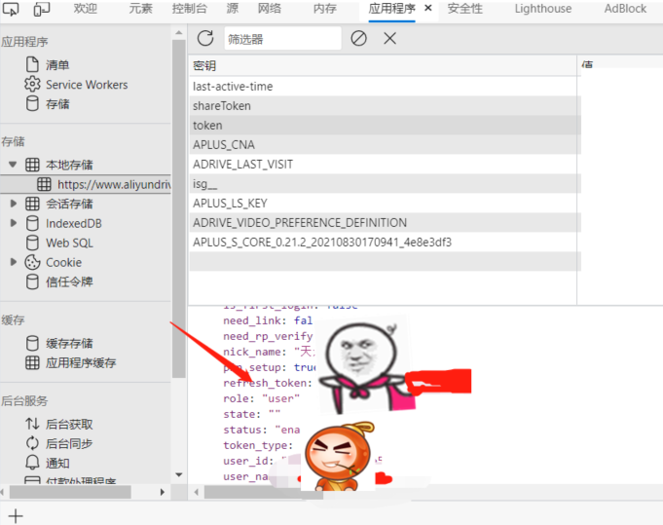Click the 筛选器 filter input field

point(282,39)
